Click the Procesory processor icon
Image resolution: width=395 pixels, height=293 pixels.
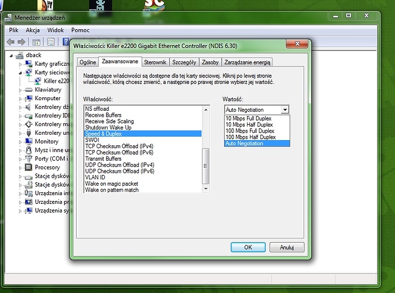tap(29, 168)
